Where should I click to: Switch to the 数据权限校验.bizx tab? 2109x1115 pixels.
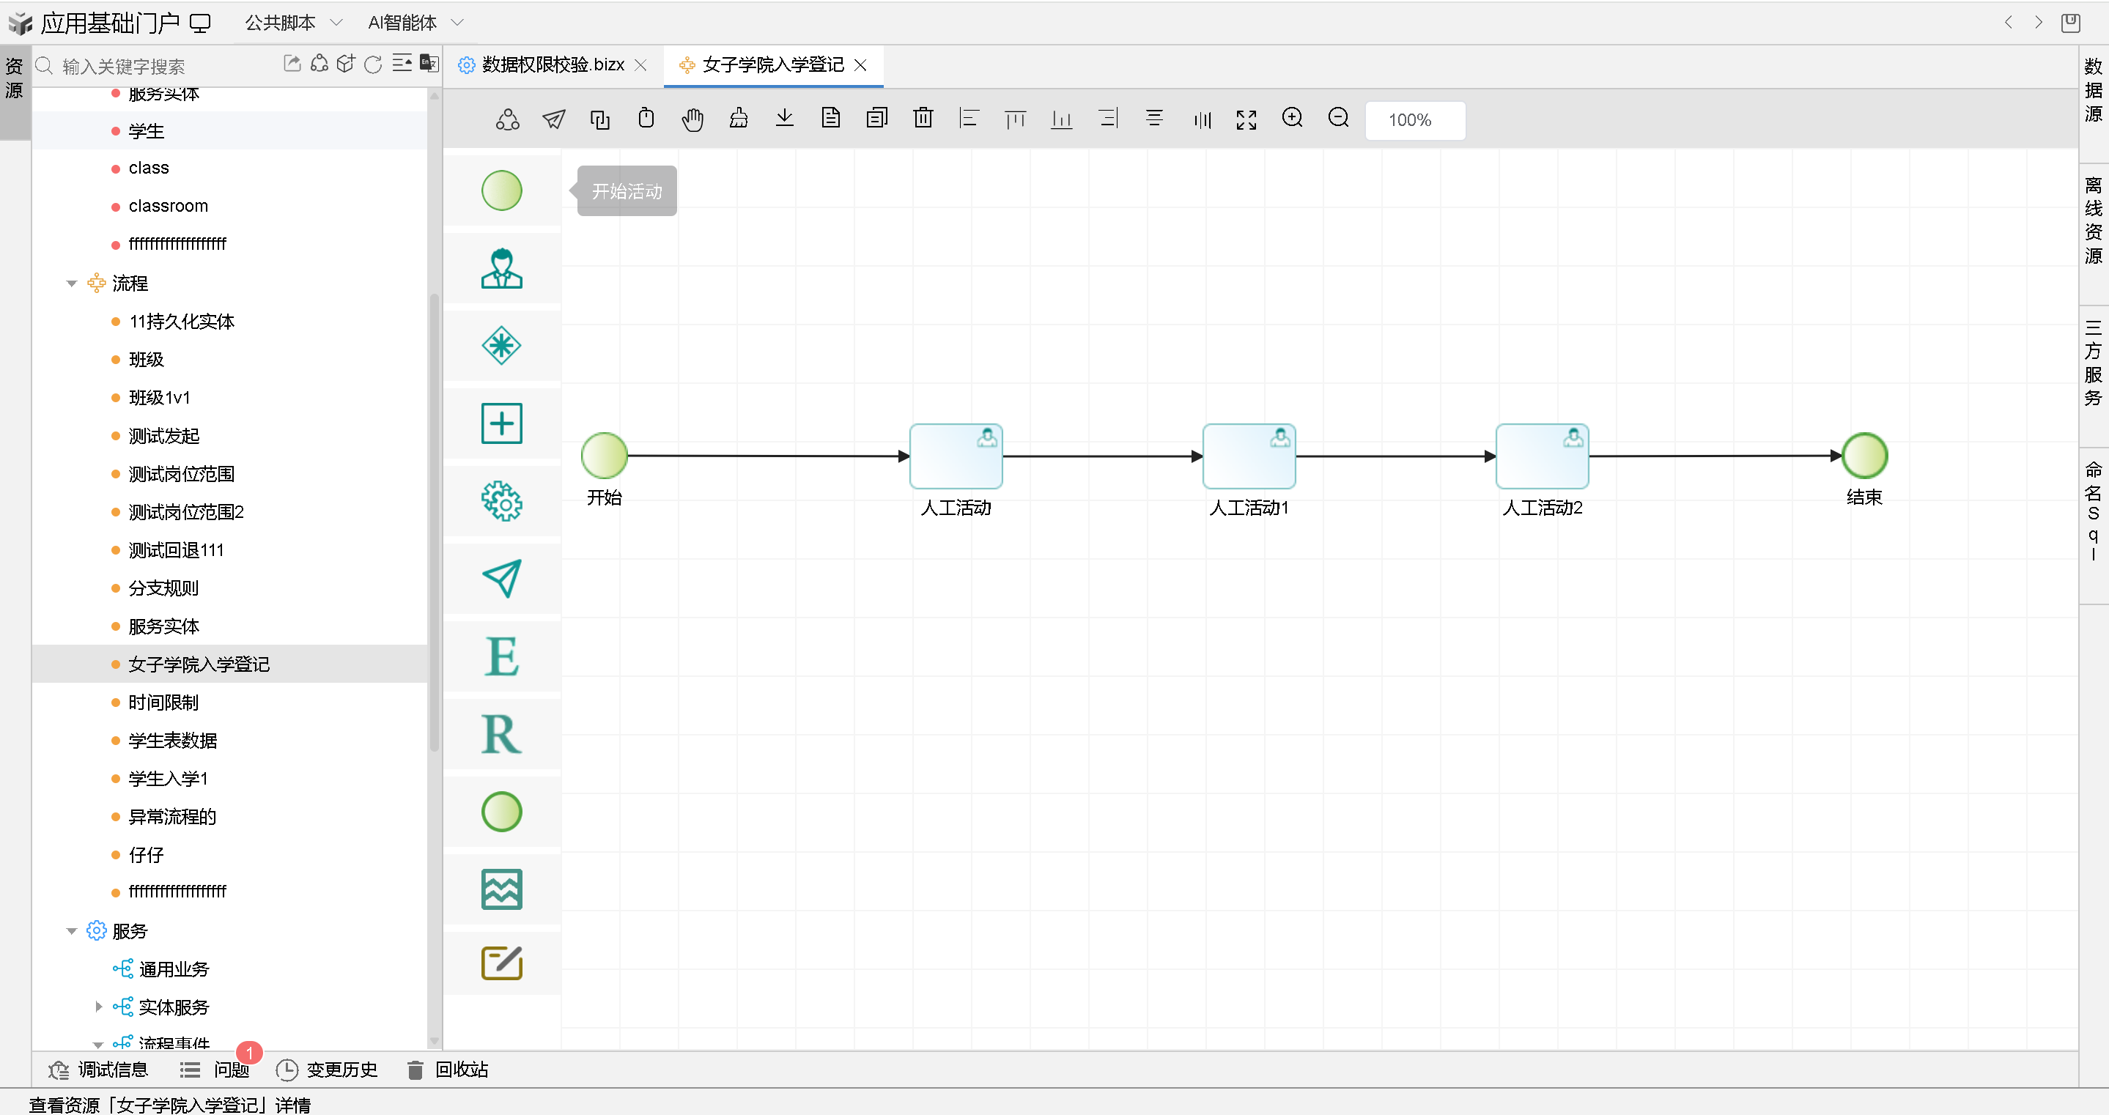pos(552,64)
